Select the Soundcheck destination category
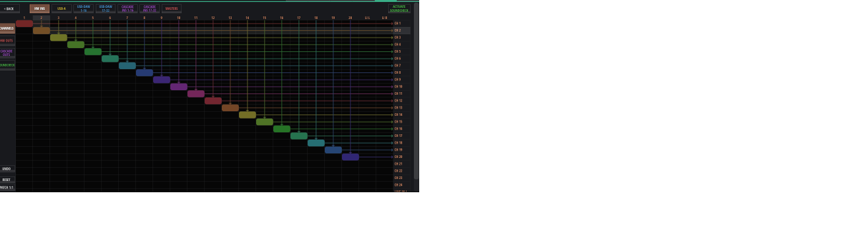 point(7,65)
